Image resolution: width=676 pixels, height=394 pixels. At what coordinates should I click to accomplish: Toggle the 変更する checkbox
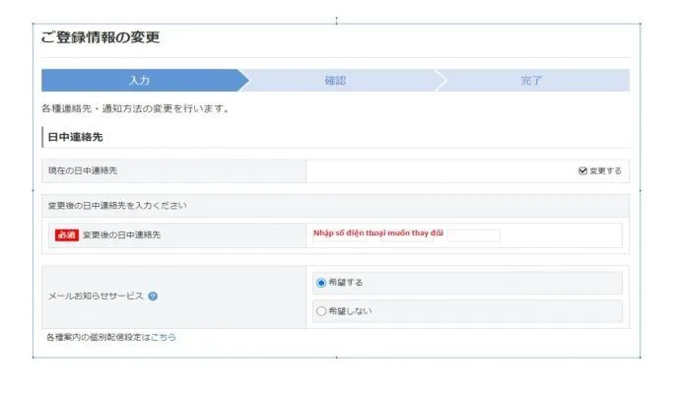(x=583, y=171)
